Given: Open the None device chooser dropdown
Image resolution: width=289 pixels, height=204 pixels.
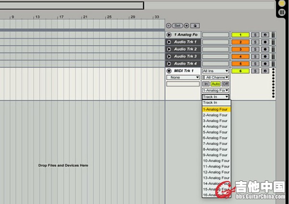Looking at the screenshot, I should 183,77.
